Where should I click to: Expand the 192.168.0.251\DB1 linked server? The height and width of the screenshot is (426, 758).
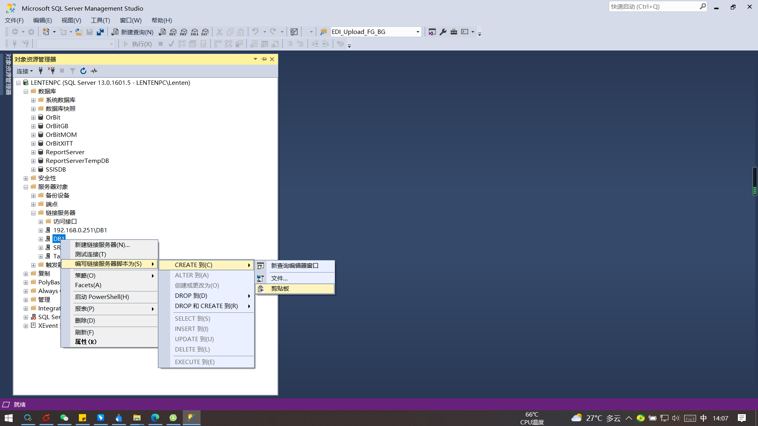(41, 230)
